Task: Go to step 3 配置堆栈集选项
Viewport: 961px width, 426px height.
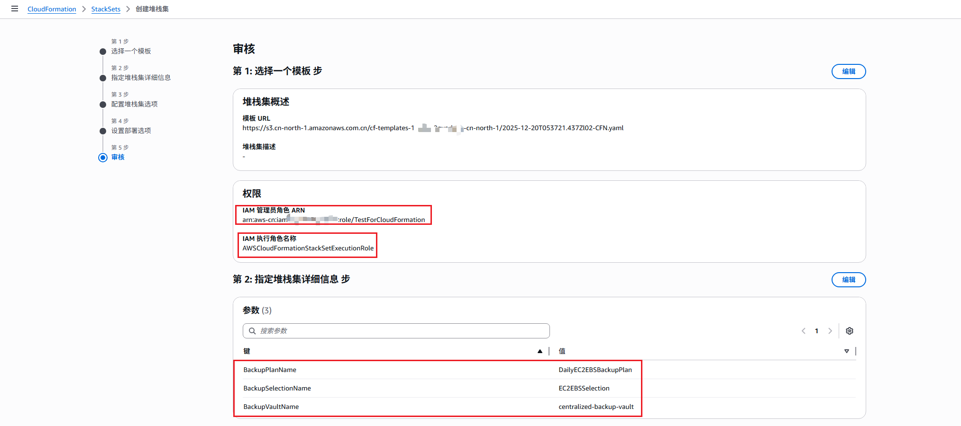Action: coord(134,104)
